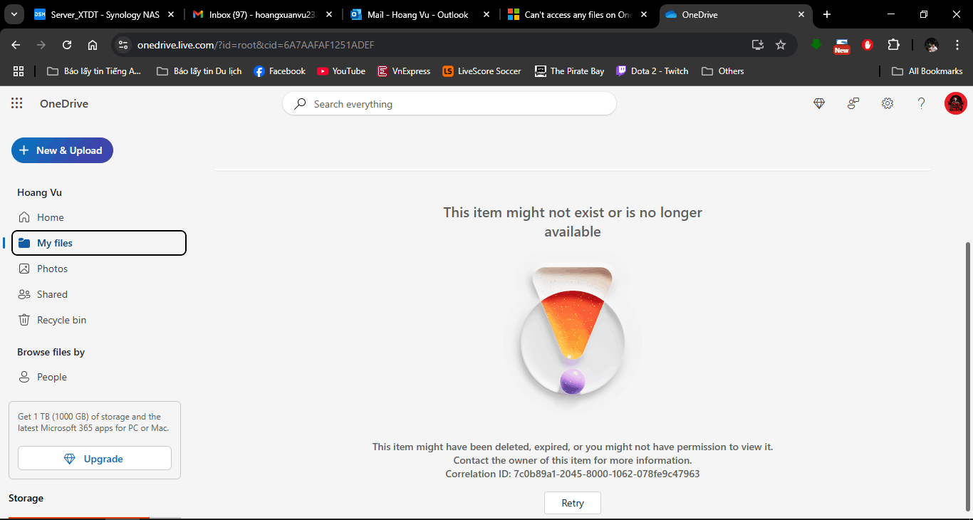Screen dimensions: 973x520
Task: Click the Search everything field
Action: pyautogui.click(x=449, y=104)
